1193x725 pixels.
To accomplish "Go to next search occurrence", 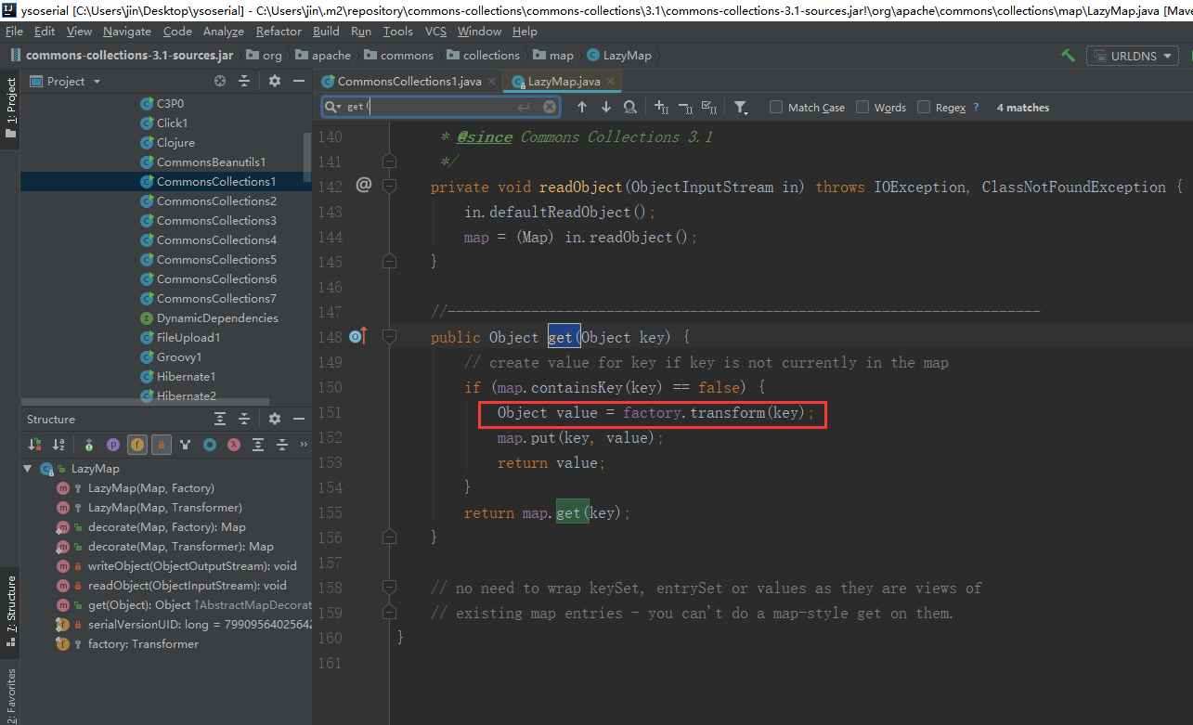I will click(x=606, y=107).
